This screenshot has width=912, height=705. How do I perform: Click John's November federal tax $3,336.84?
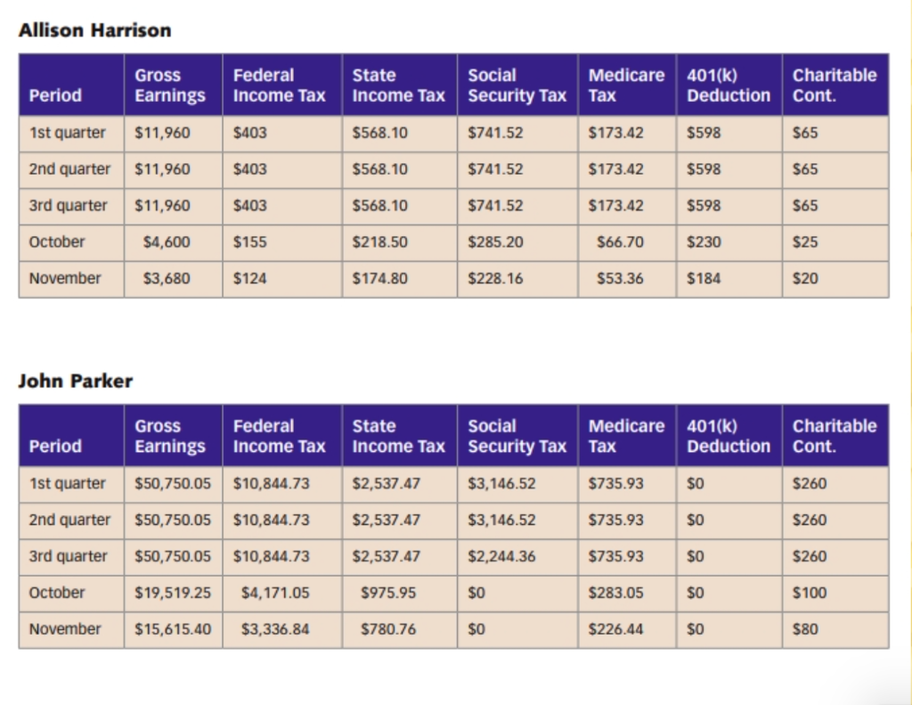(275, 628)
